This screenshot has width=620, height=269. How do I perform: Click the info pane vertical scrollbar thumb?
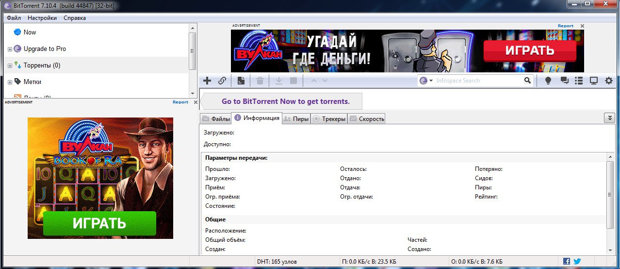pos(610,194)
